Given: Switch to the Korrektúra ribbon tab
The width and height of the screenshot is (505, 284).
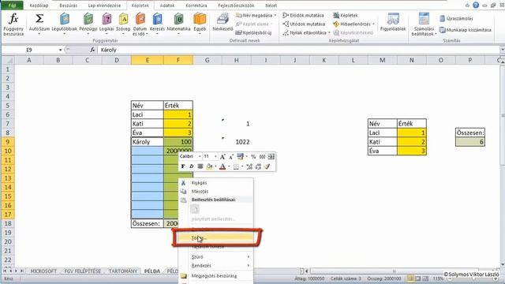Looking at the screenshot, I should point(196,6).
